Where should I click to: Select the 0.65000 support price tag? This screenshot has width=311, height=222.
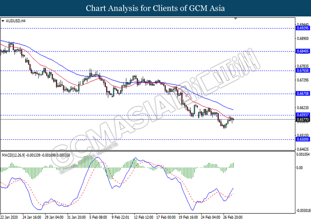point(302,139)
